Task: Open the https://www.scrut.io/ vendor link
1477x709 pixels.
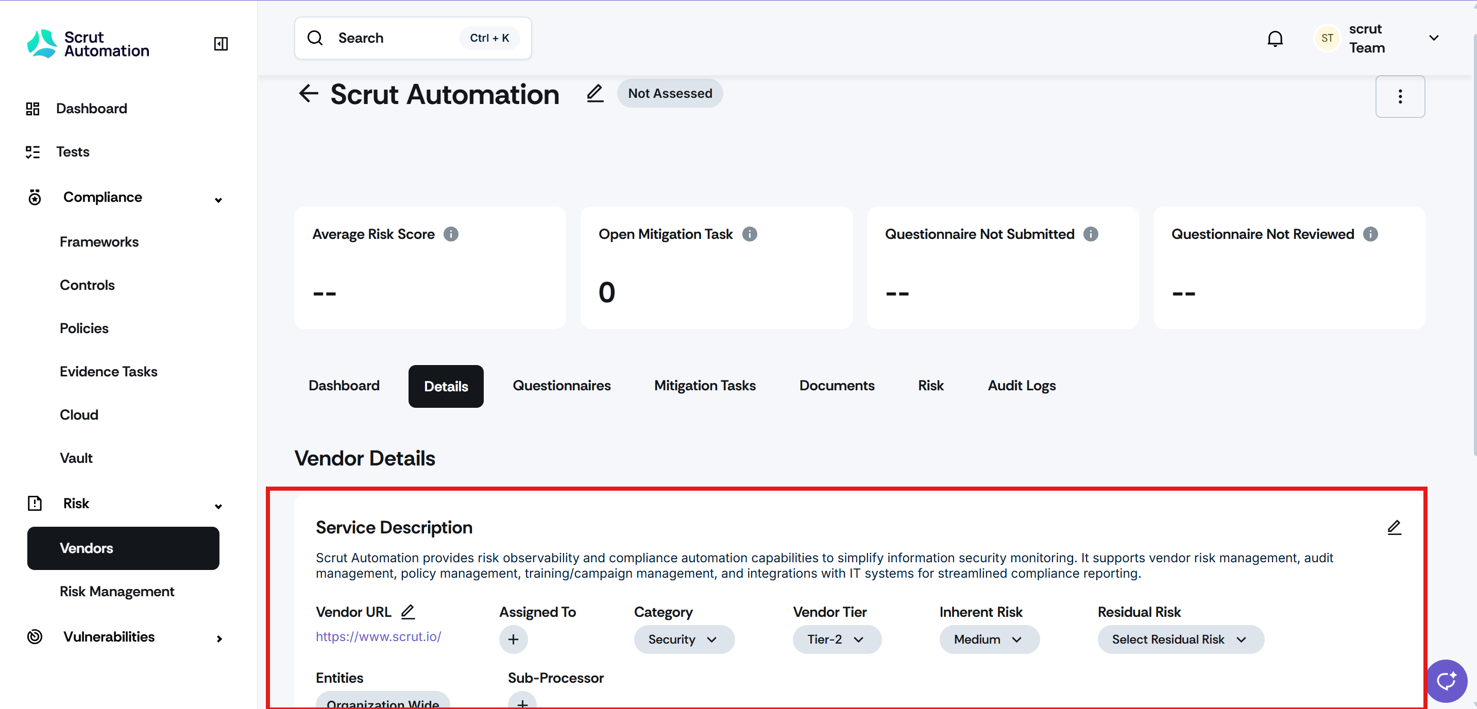Action: 379,636
